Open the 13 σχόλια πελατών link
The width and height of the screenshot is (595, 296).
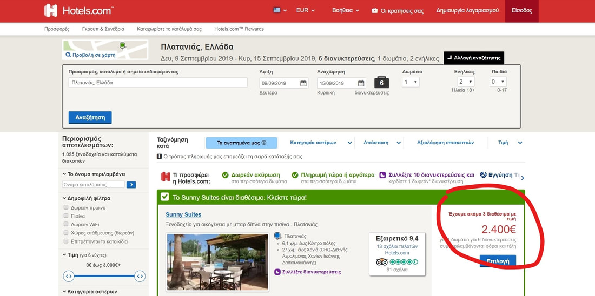coord(397,246)
